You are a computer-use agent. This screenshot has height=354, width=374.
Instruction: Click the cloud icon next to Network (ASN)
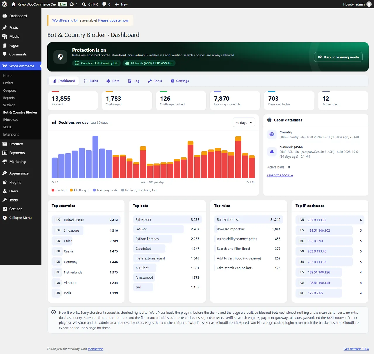272,152
